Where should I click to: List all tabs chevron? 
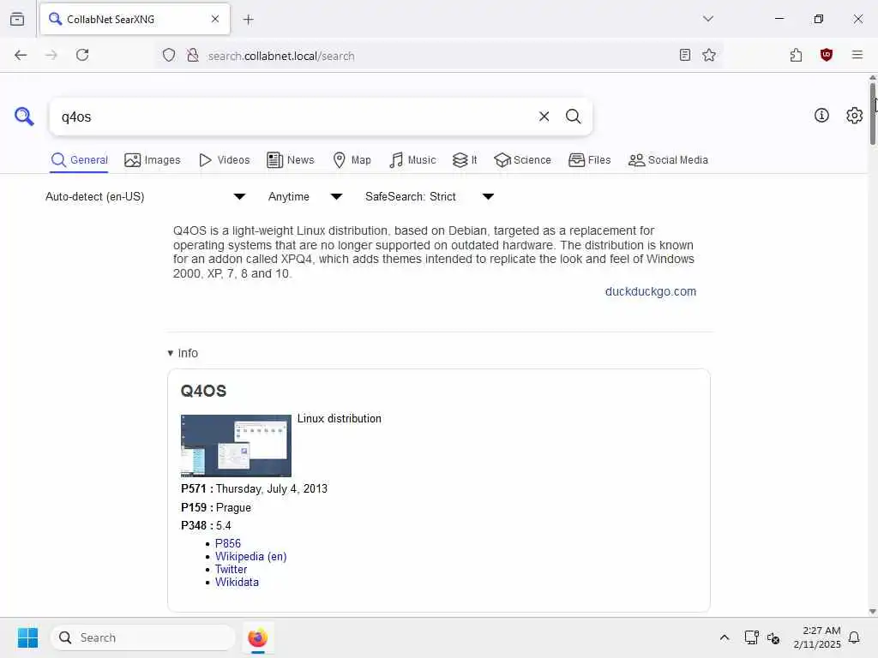point(707,19)
